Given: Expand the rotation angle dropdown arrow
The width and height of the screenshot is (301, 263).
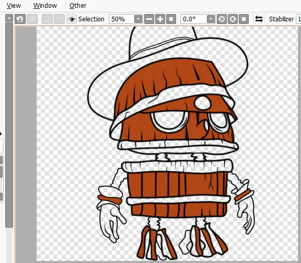Looking at the screenshot, I should [x=211, y=19].
